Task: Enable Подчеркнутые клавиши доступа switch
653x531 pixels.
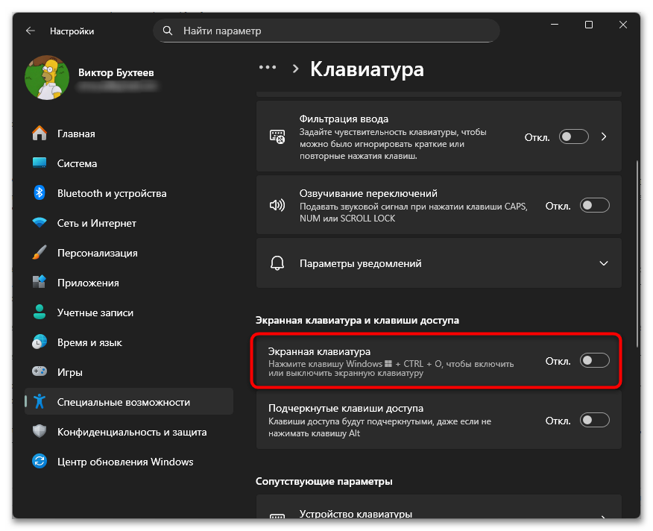Action: coord(595,420)
